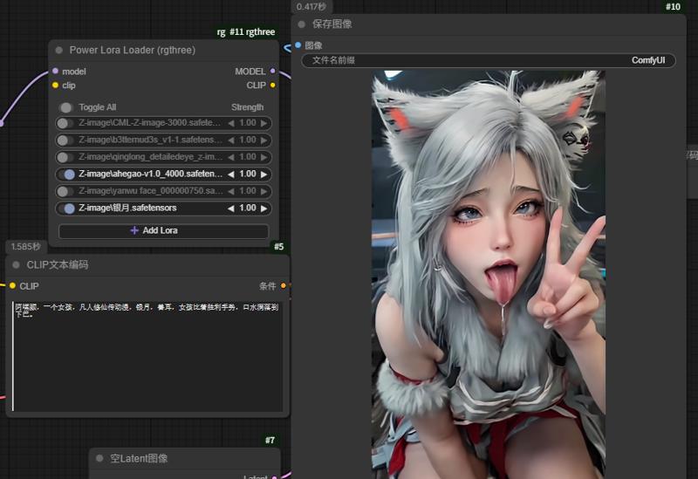Viewport: 698px width, 479px height.
Task: Click the 条件 output port on the CLIP文本编码 node
Action: point(283,285)
